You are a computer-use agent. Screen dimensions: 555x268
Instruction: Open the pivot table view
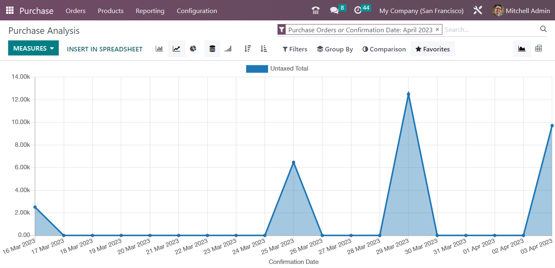coord(538,48)
